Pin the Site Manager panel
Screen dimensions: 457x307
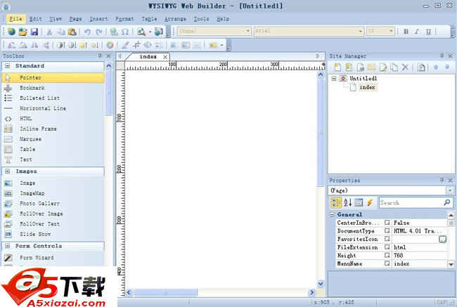pyautogui.click(x=442, y=55)
